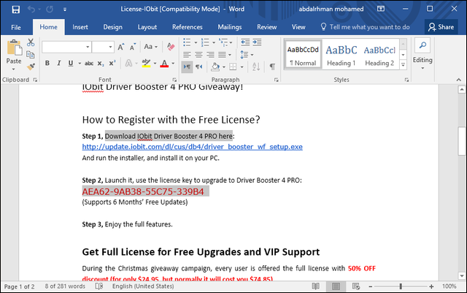
Task: Sort the selected text
Action: (x=256, y=66)
